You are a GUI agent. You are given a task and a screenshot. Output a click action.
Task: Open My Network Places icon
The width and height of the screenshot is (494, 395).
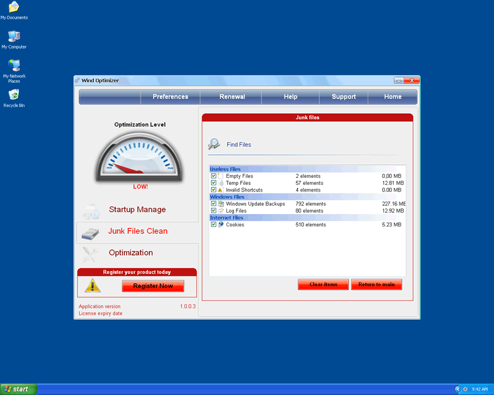pyautogui.click(x=14, y=65)
